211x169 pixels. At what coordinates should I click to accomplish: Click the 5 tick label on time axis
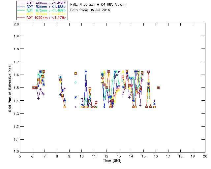click(20, 156)
